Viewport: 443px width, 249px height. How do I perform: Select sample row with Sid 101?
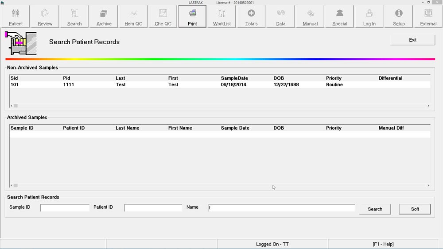tap(220, 84)
